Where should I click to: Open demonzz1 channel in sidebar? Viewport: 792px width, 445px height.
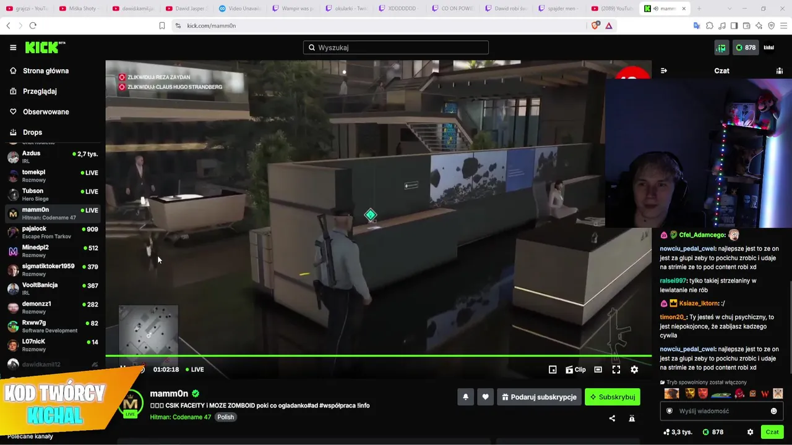53,308
